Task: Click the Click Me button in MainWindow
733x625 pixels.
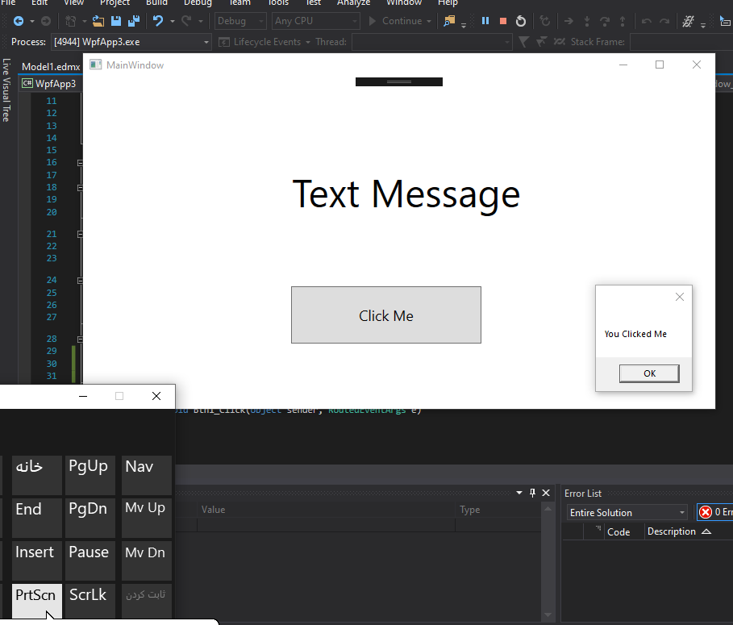Action: 386,315
